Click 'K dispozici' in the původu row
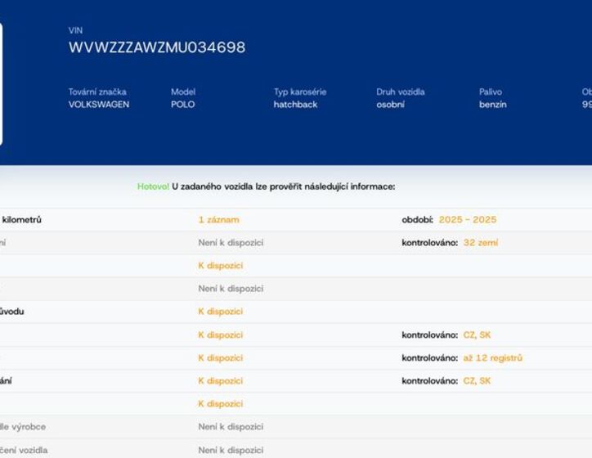The image size is (592, 458). [x=221, y=312]
